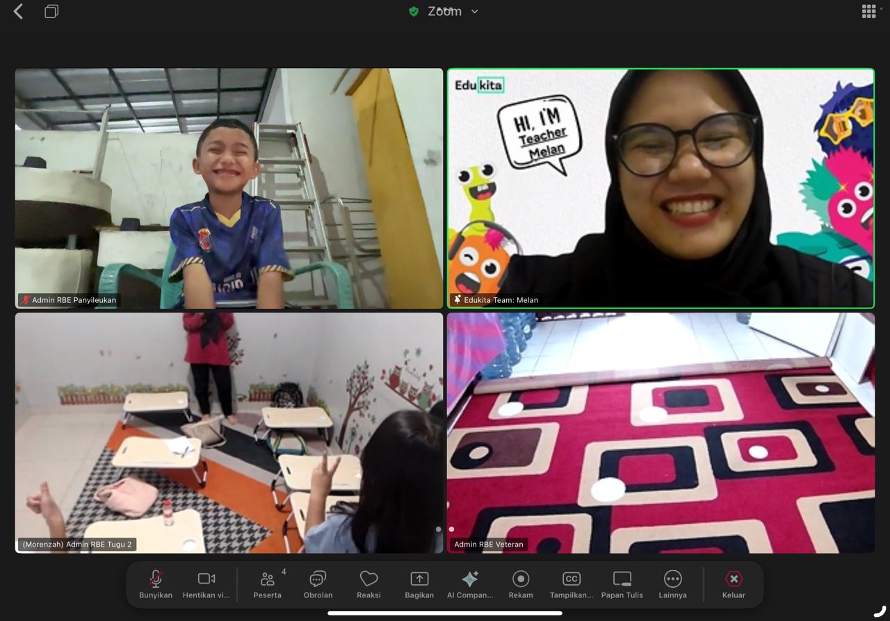This screenshot has width=890, height=621.
Task: Switch view layout using the grid icon
Action: [x=868, y=12]
